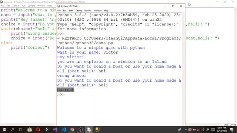The image size is (237, 133).
Task: Open the Options menu in Python Shell
Action: [88, 11]
